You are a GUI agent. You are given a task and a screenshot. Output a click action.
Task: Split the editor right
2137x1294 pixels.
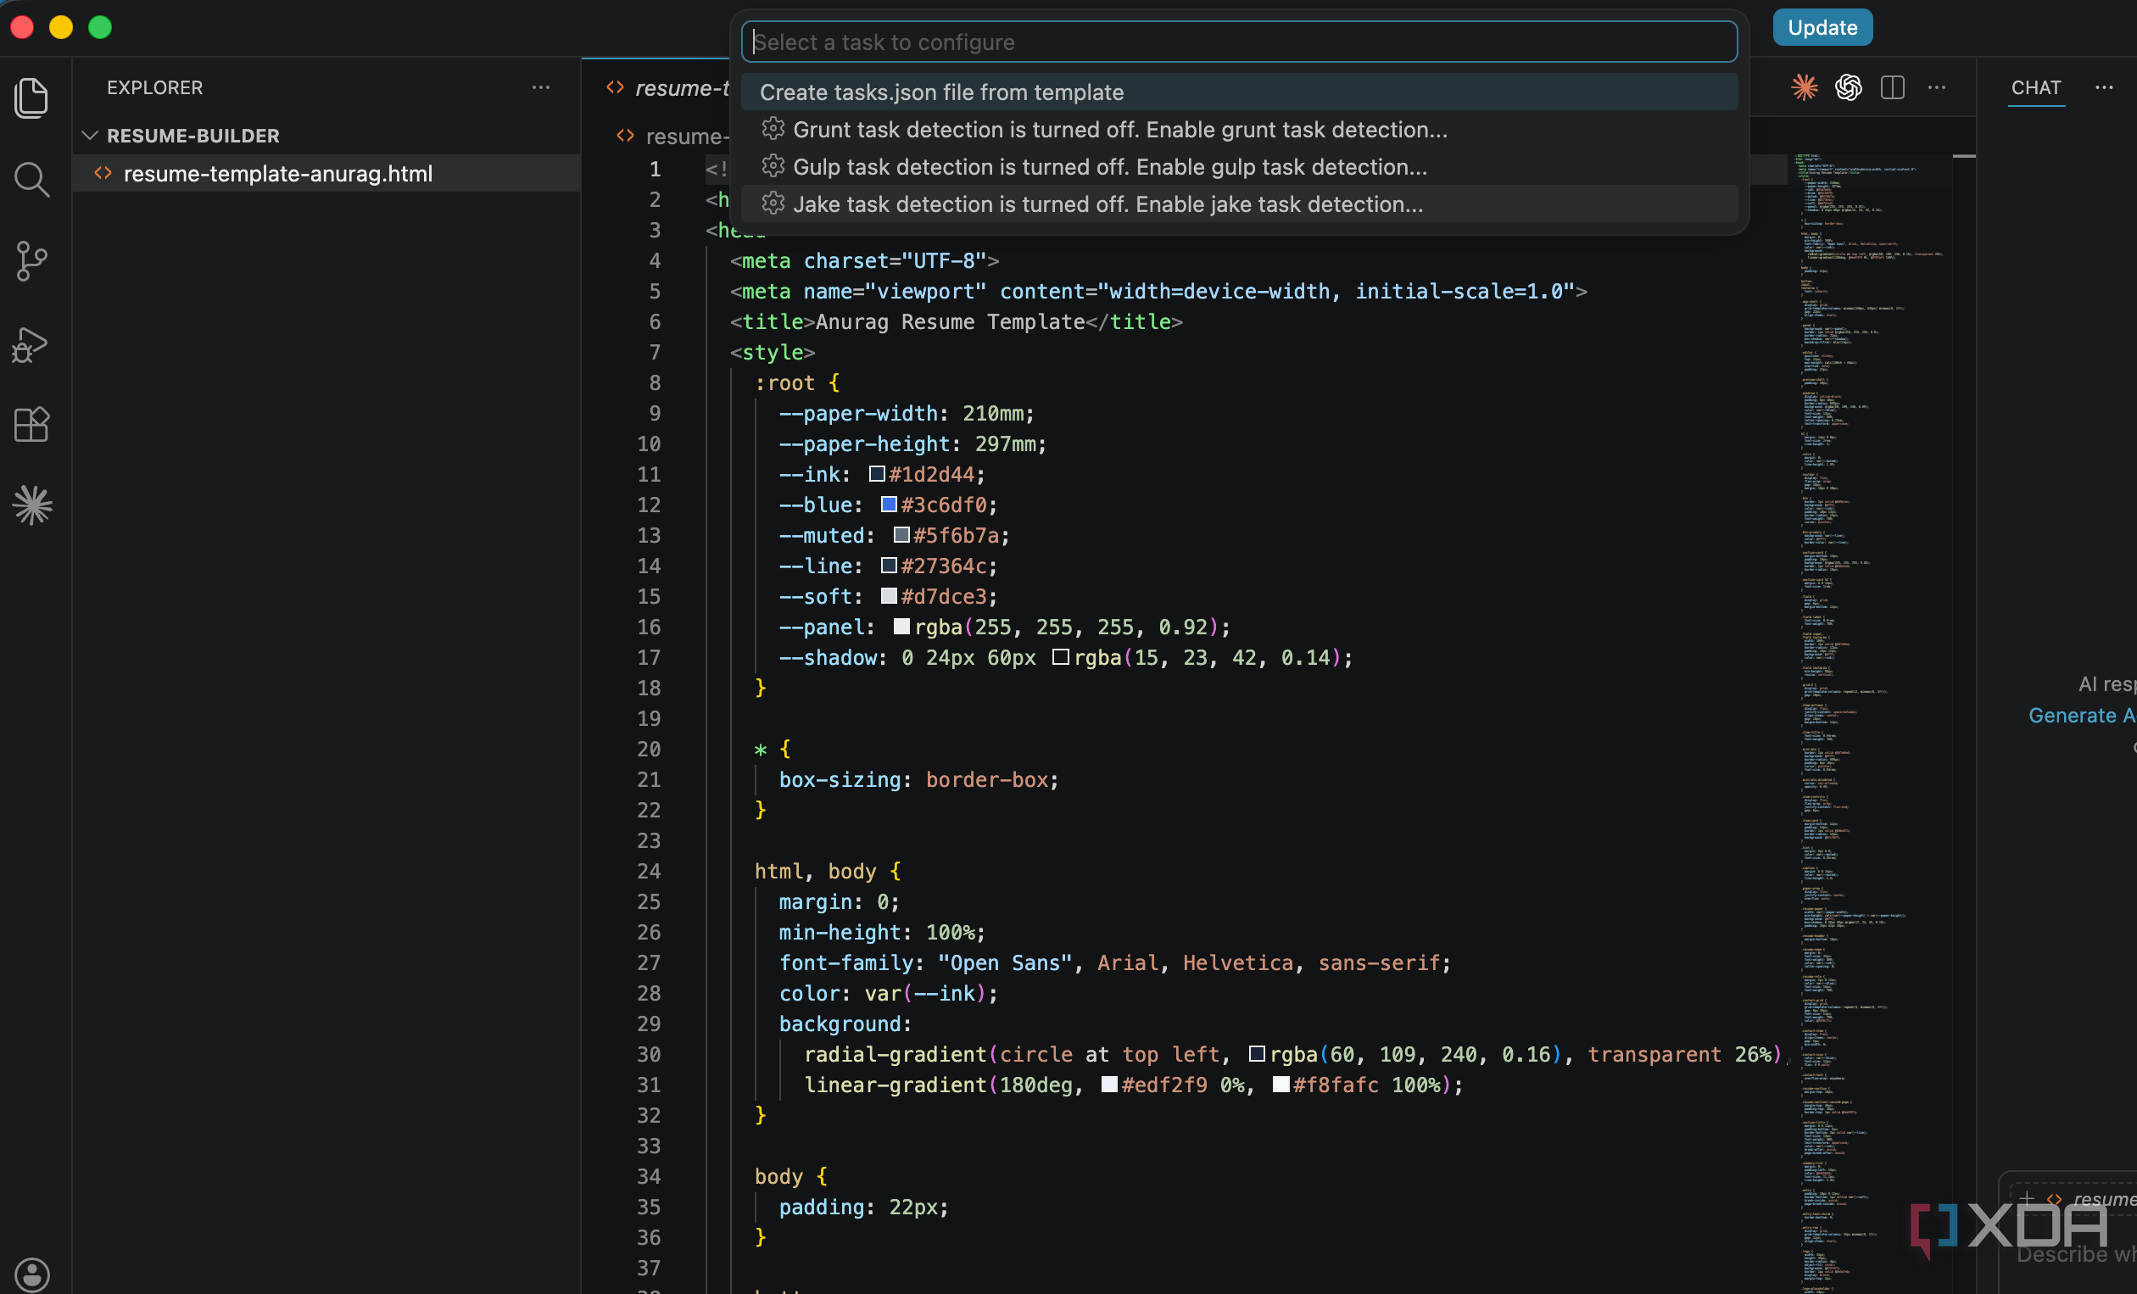click(1893, 86)
